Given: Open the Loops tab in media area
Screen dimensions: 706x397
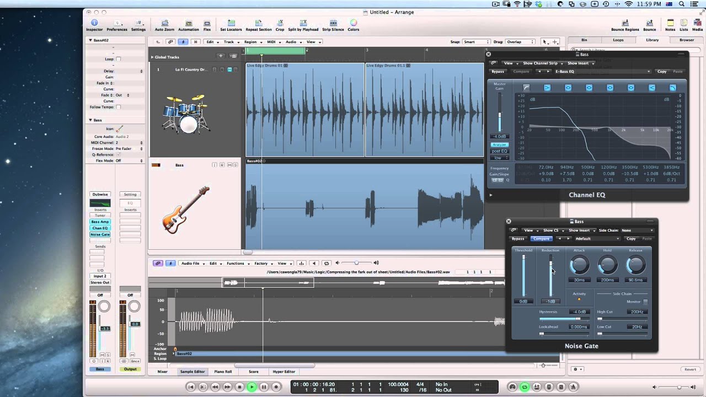Looking at the screenshot, I should (618, 40).
